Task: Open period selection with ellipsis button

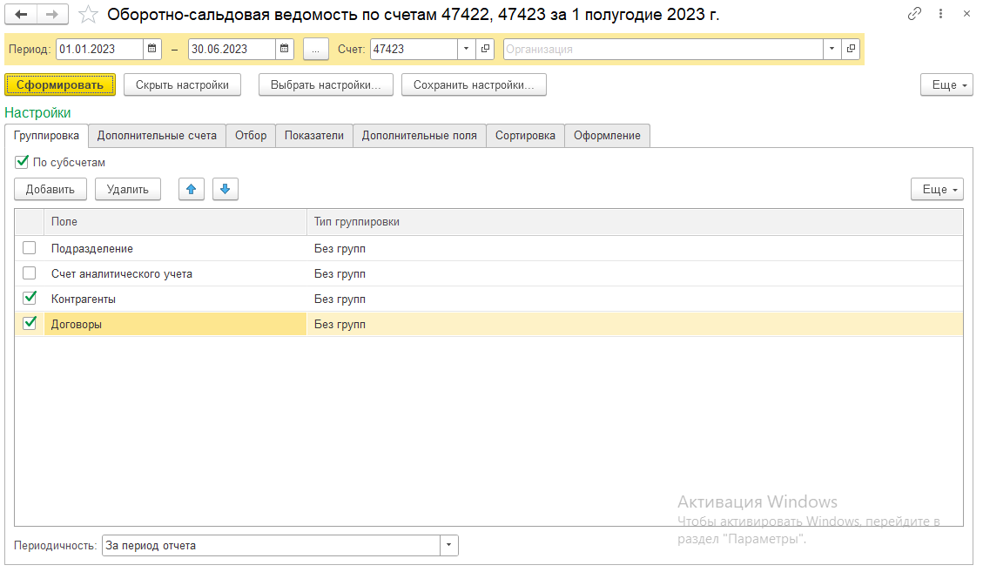Action: pos(315,49)
